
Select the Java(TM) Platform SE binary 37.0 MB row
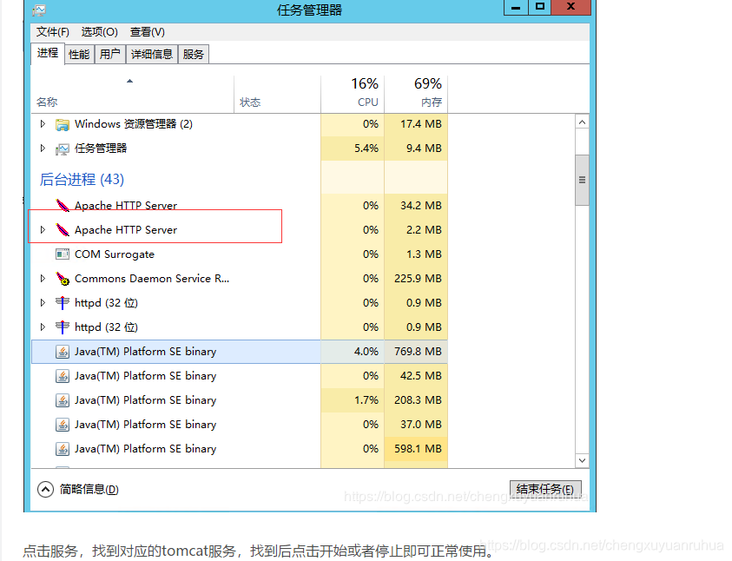240,425
